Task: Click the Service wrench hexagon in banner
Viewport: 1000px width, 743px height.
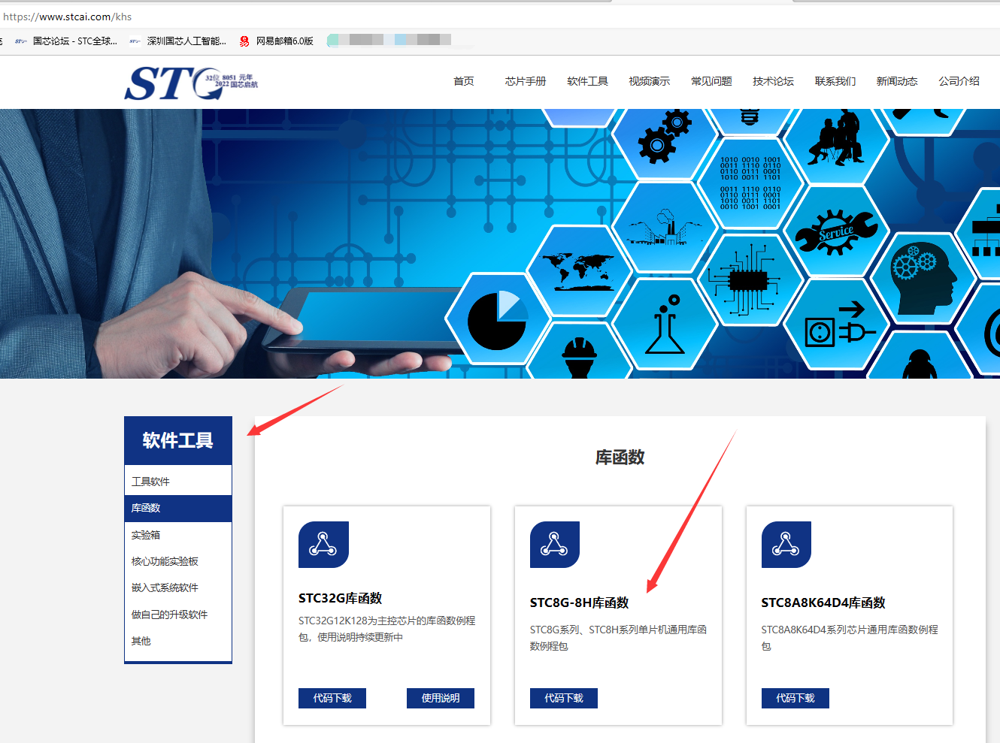Action: (x=836, y=231)
